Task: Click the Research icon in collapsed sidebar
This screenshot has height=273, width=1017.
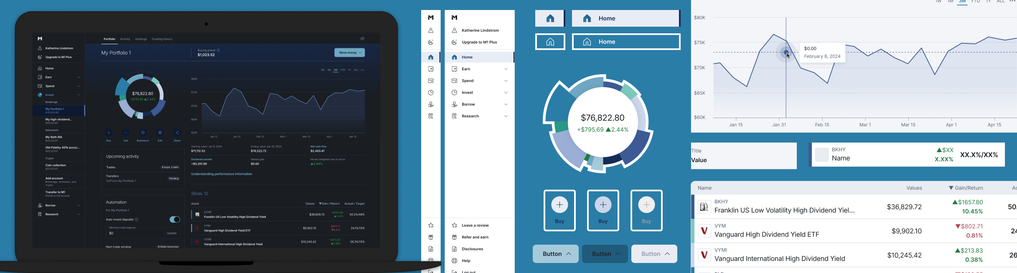Action: (x=431, y=116)
